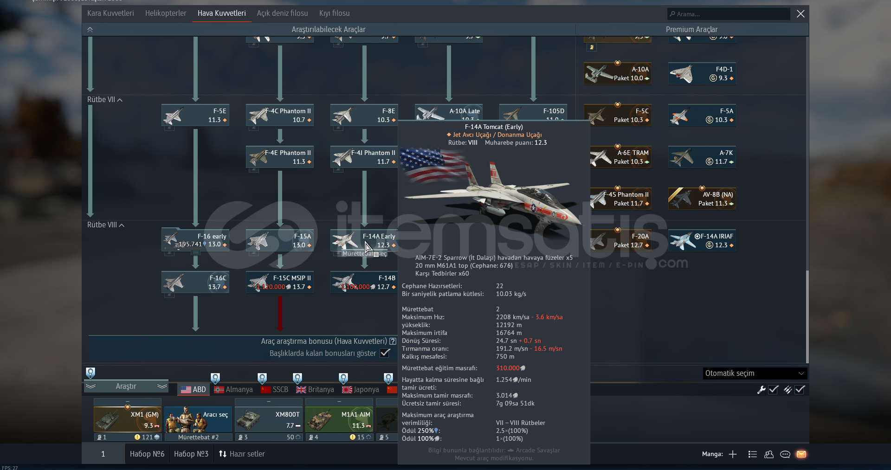Select the F4D-1 premium aircraft icon

tap(702, 73)
